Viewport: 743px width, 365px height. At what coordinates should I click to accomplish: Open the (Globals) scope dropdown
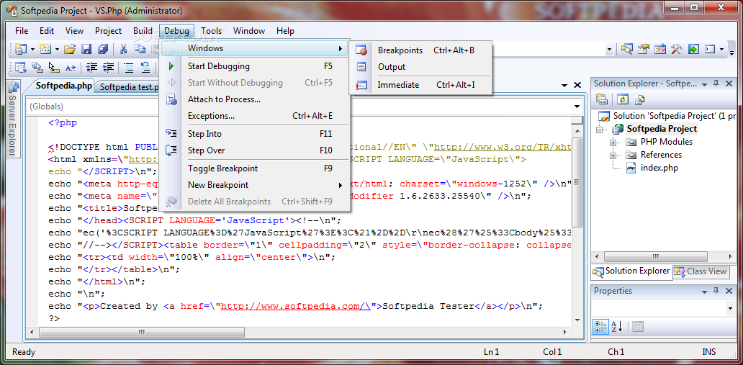pyautogui.click(x=577, y=107)
